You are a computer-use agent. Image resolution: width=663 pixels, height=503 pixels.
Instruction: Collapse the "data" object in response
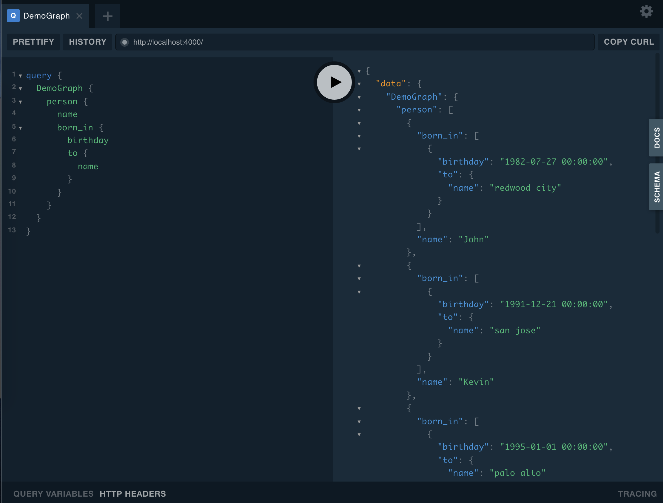(359, 84)
